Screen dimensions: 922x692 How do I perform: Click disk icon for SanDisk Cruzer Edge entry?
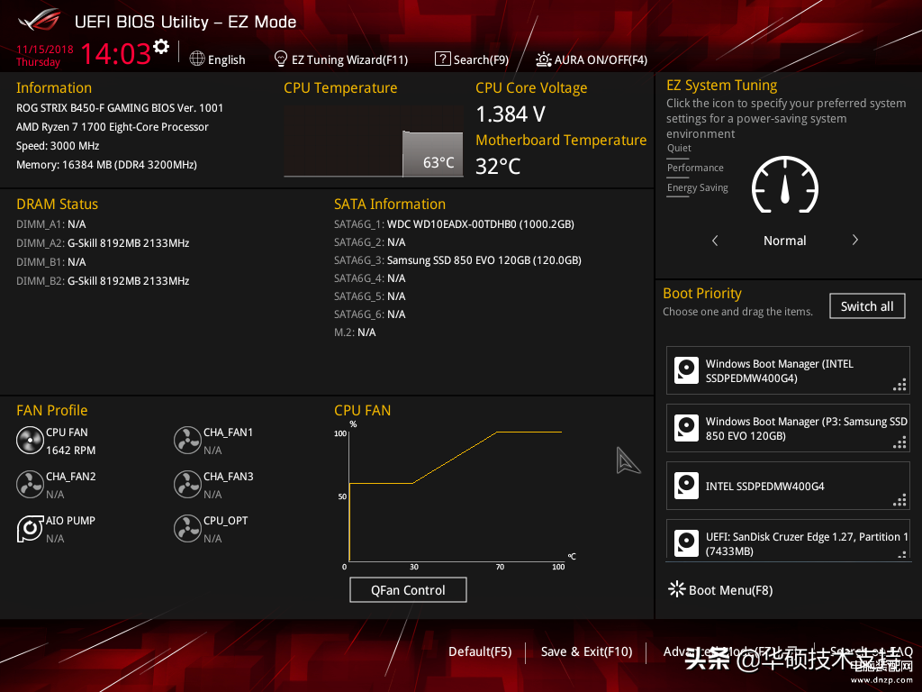click(686, 542)
